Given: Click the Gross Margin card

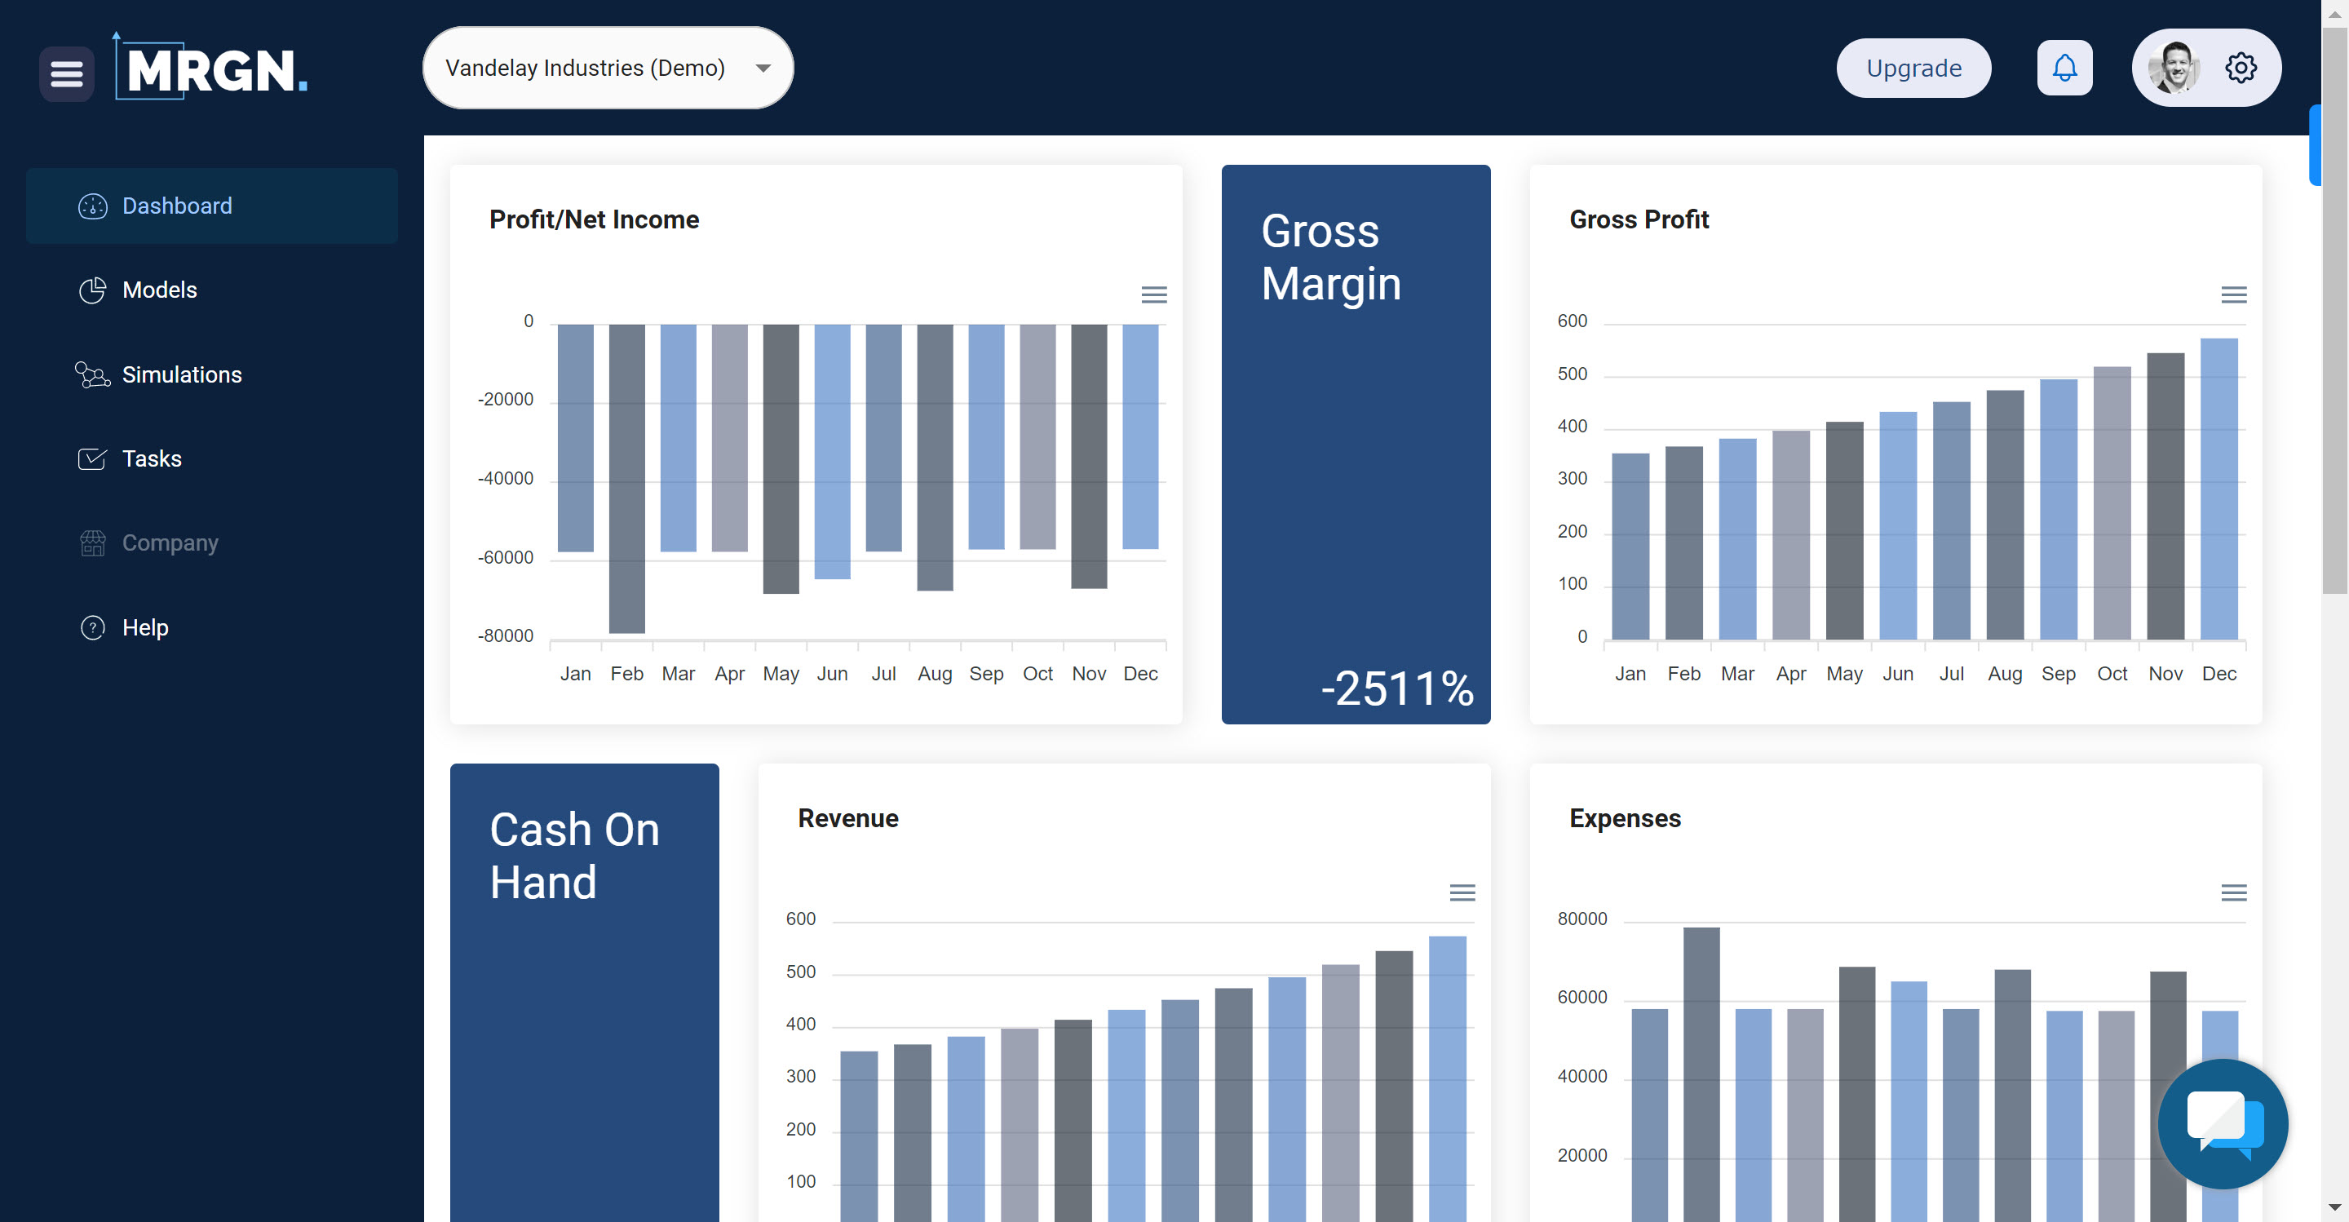Looking at the screenshot, I should coord(1355,444).
